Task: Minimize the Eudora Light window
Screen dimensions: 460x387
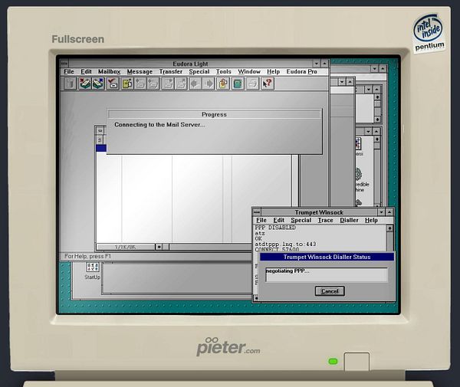Action: coord(316,64)
